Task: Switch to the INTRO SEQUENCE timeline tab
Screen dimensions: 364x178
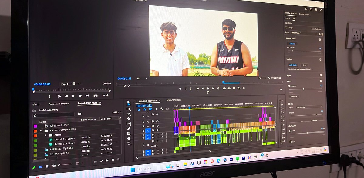Action: (174, 100)
